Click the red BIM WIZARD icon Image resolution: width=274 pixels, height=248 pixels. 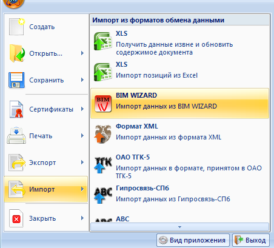click(x=103, y=104)
